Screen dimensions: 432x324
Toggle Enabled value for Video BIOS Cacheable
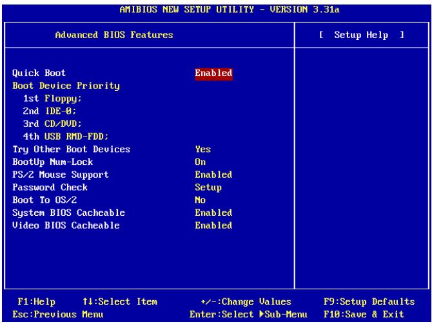(213, 225)
